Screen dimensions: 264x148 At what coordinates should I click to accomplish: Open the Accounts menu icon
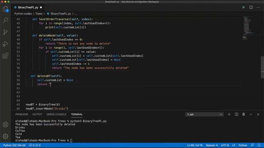pyautogui.click(x=5, y=125)
